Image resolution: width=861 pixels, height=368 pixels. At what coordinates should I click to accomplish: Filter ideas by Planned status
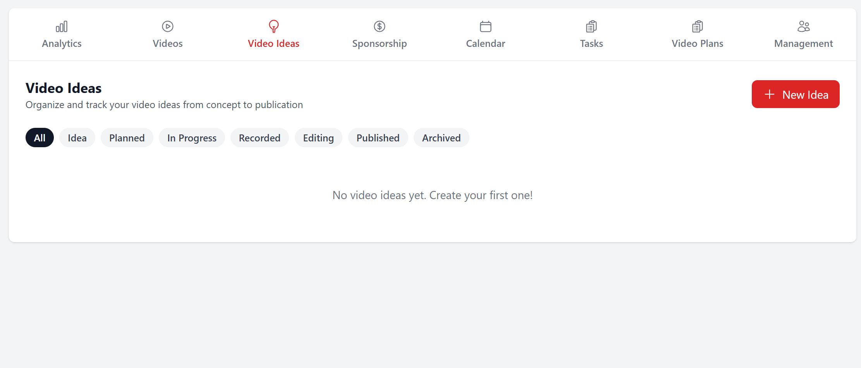point(127,138)
